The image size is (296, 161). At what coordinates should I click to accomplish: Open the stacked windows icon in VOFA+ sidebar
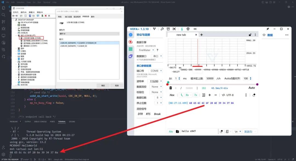[x=131, y=56]
